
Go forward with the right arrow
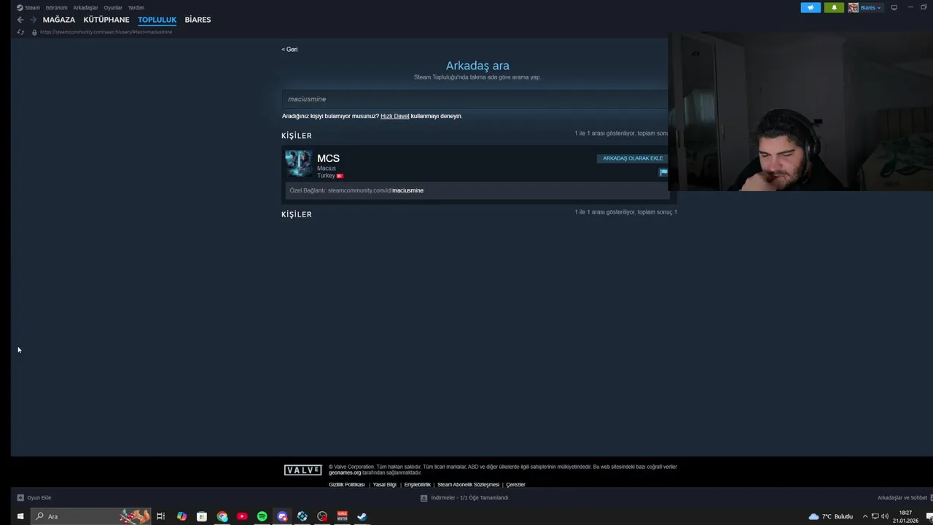[x=33, y=20]
